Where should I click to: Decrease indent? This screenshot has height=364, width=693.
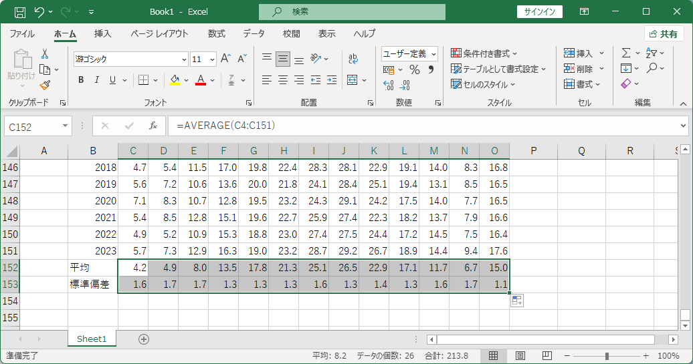click(316, 80)
